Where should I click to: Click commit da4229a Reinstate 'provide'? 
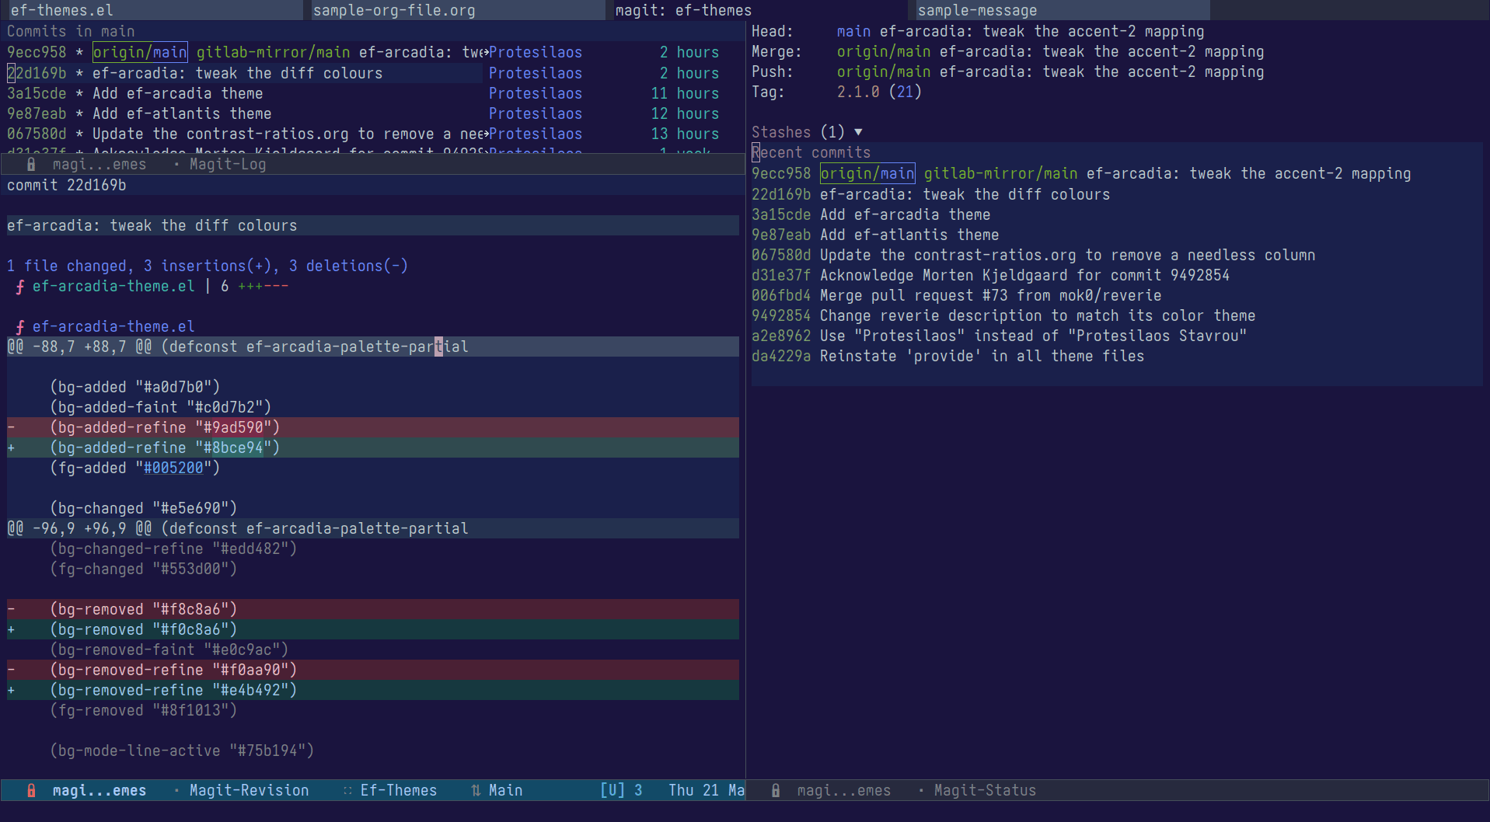coord(947,356)
